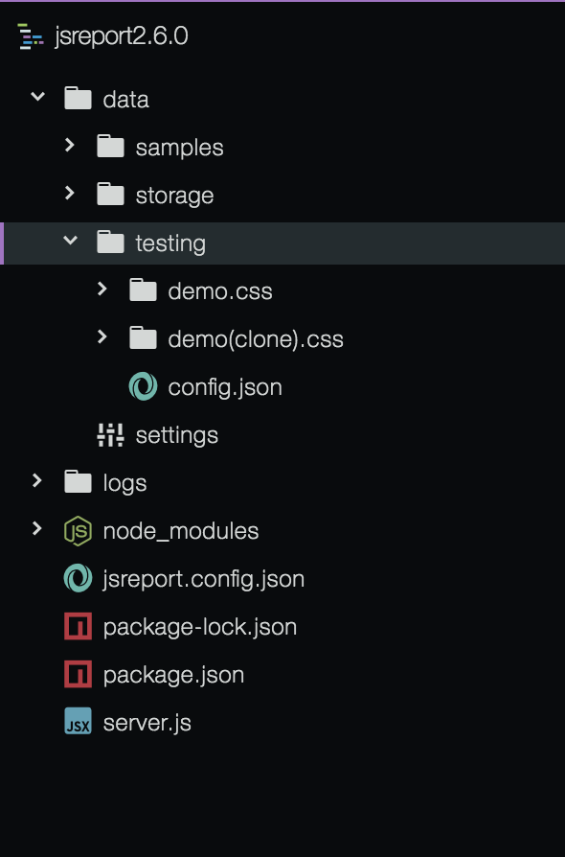The width and height of the screenshot is (565, 857).
Task: Expand the storage folder
Action: pyautogui.click(x=70, y=193)
